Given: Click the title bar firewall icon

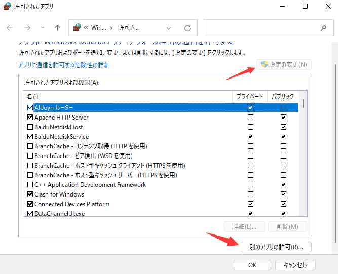Looking at the screenshot, I should tap(7, 6).
